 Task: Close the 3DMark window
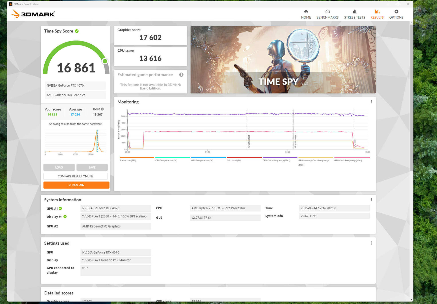click(x=408, y=4)
